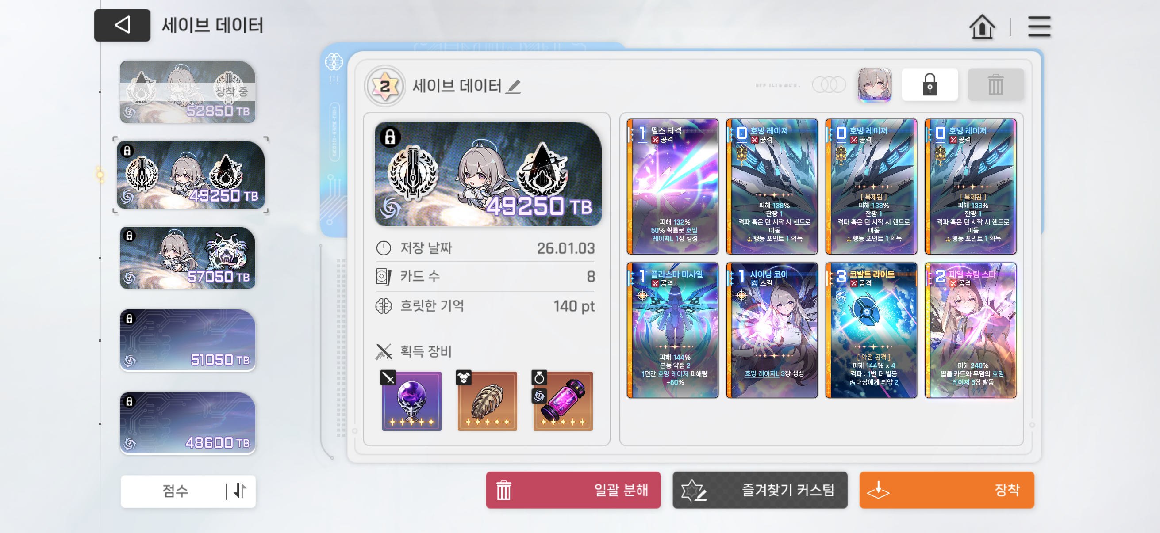Select the pink canister accessory equipment

(562, 401)
